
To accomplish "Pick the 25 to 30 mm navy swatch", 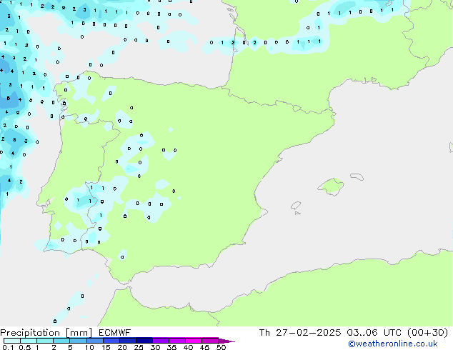I will tap(144, 341).
